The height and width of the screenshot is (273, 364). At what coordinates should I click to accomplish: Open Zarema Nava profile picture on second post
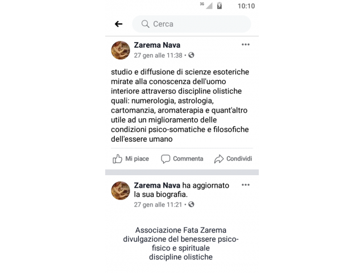(121, 191)
